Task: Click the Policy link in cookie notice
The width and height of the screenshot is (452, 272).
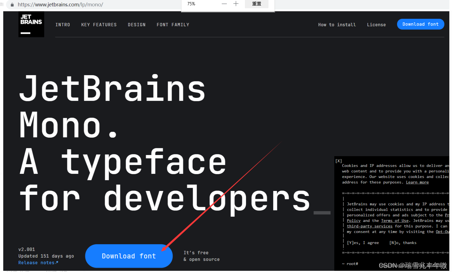Action: coord(354,221)
